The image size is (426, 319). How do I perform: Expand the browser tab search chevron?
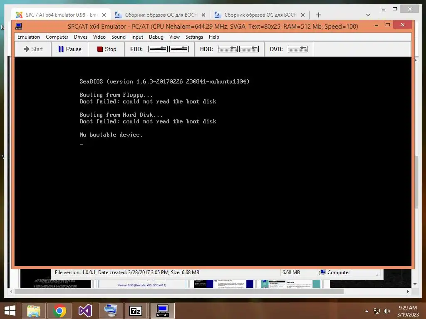pyautogui.click(x=368, y=15)
